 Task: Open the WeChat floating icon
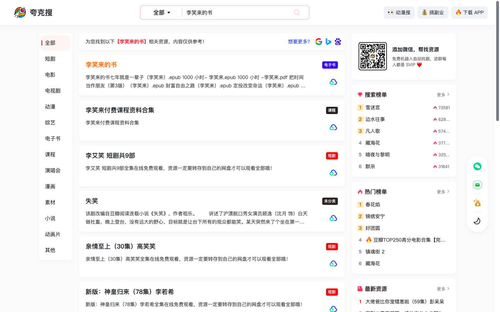[x=477, y=166]
